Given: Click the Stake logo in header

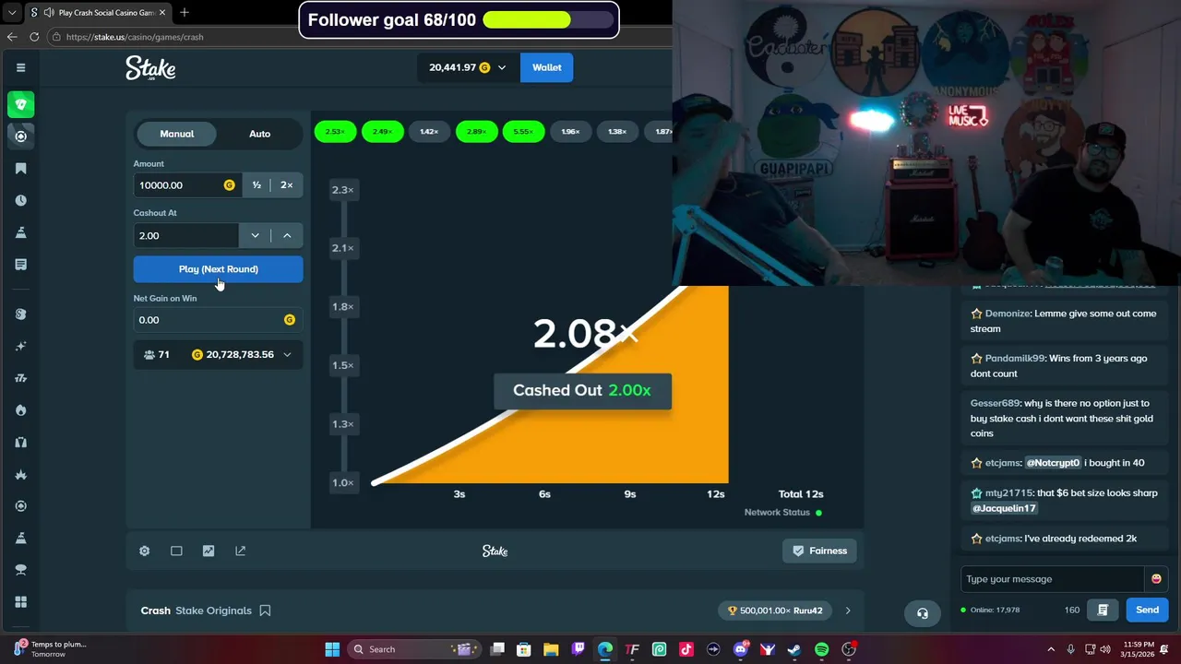Looking at the screenshot, I should [150, 67].
